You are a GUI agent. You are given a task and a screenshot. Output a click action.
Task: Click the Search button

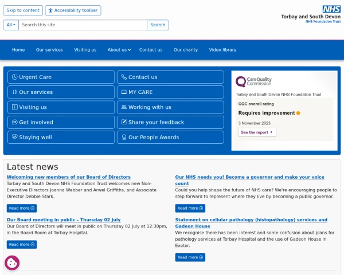pos(158,25)
